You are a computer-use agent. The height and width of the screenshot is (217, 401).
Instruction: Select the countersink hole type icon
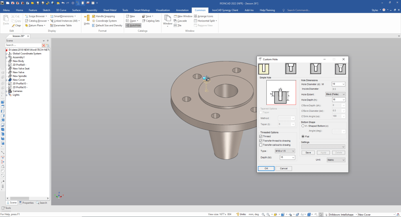pyautogui.click(x=316, y=69)
